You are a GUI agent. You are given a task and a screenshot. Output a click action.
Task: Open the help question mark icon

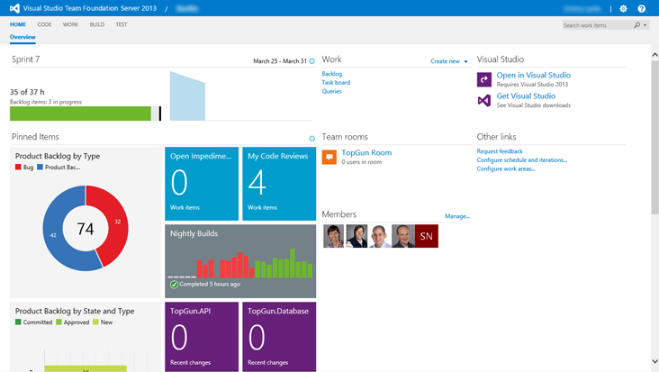point(641,8)
